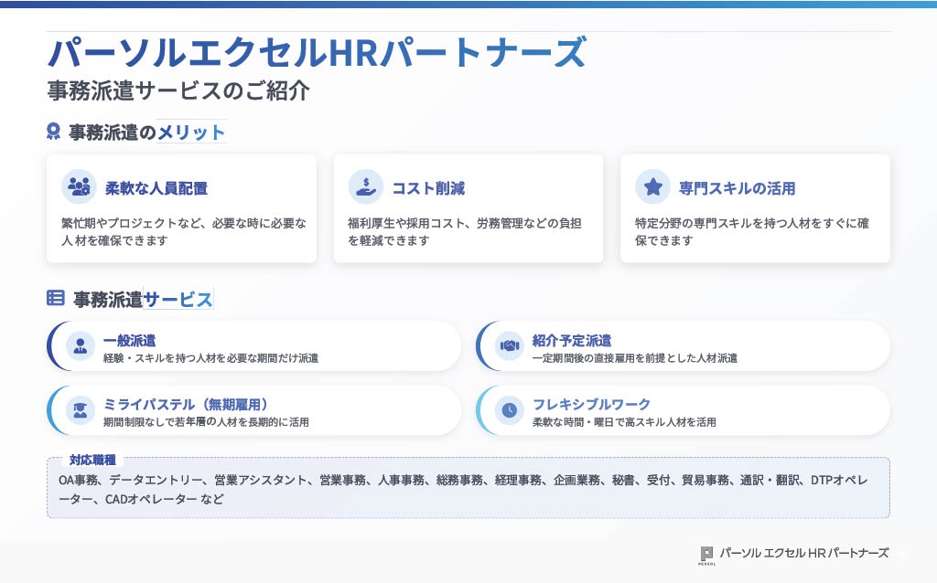Click the description starting 特定分野の専門スキル
The image size is (937, 583).
coord(752,231)
